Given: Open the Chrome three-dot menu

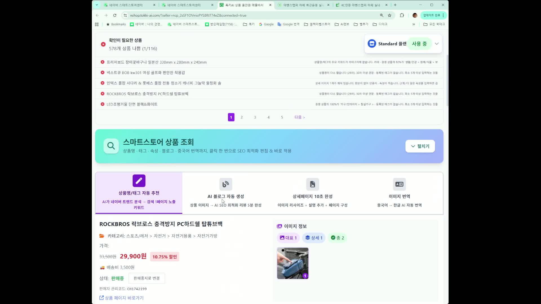Looking at the screenshot, I should coord(443,15).
